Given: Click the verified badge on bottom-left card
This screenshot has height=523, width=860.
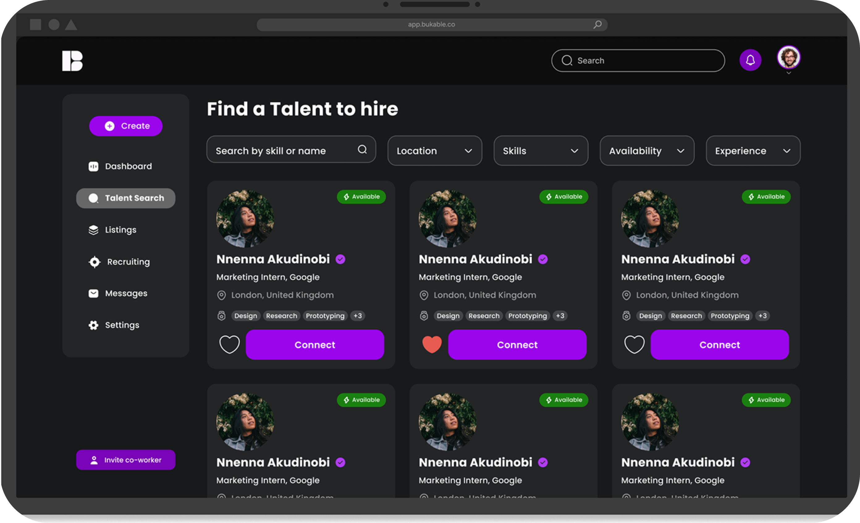Looking at the screenshot, I should 340,462.
